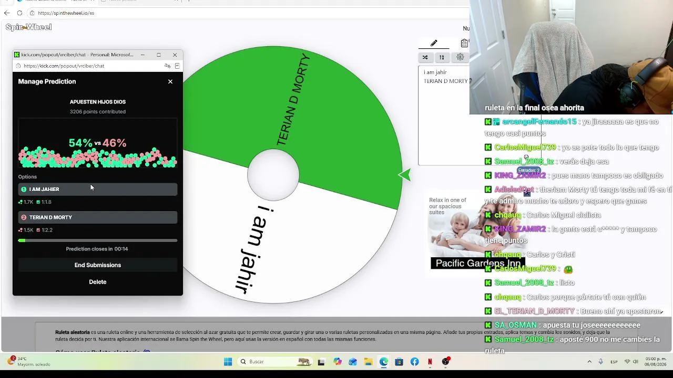
Task: Sort the wheel entries alphabetically
Action: pyautogui.click(x=442, y=57)
